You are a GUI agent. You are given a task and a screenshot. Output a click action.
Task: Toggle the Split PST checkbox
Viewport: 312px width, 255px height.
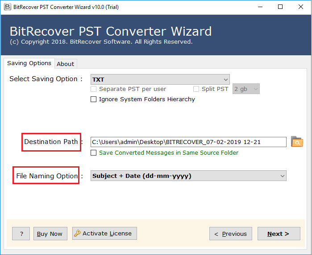coord(196,89)
